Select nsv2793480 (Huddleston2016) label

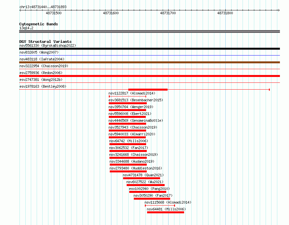(136, 168)
